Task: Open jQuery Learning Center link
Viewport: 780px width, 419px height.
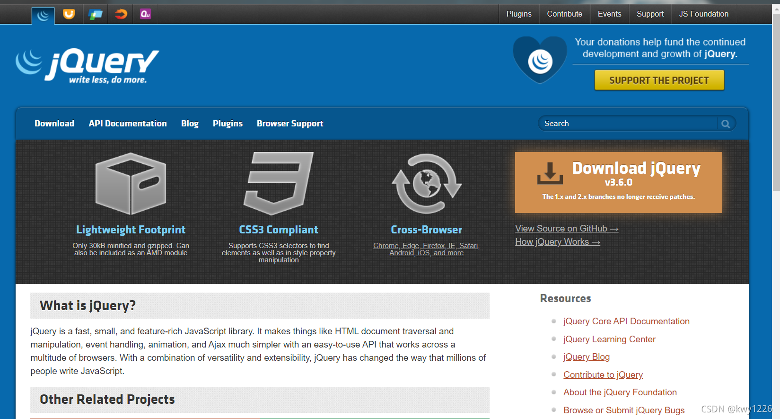Action: pos(609,339)
